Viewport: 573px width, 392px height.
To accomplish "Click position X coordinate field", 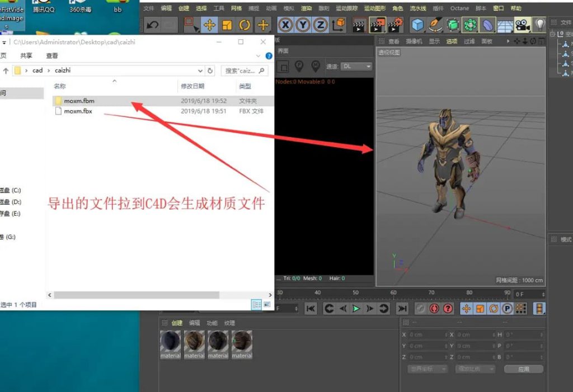I will tap(428, 334).
